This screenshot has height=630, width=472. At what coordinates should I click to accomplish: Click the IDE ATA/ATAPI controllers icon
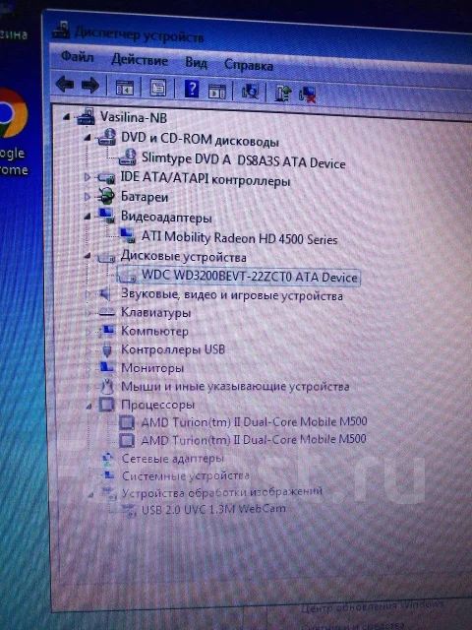[106, 177]
